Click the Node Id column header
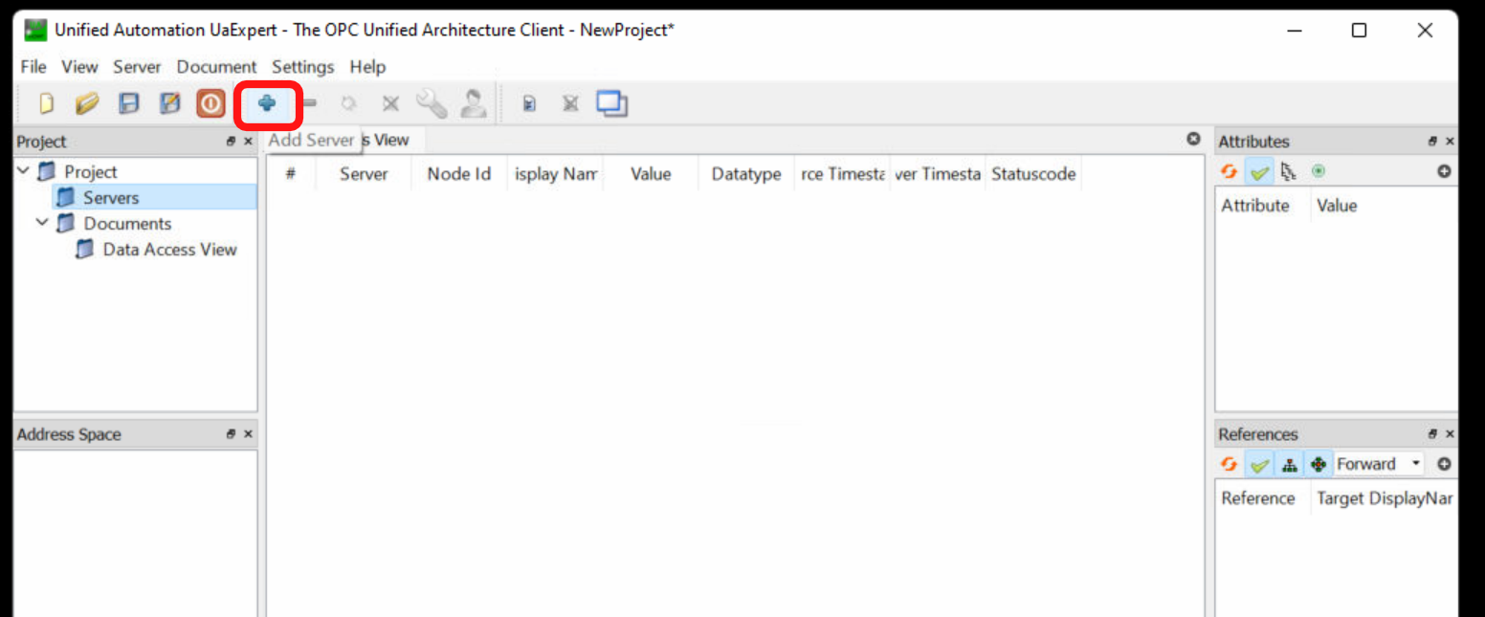This screenshot has width=1485, height=617. tap(459, 174)
